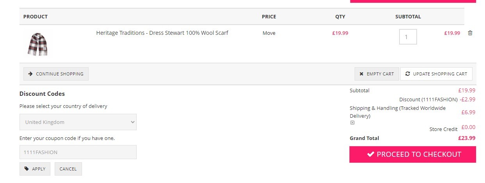The height and width of the screenshot is (183, 485).
Task: Click the pink button above the cart
Action: point(413,1)
